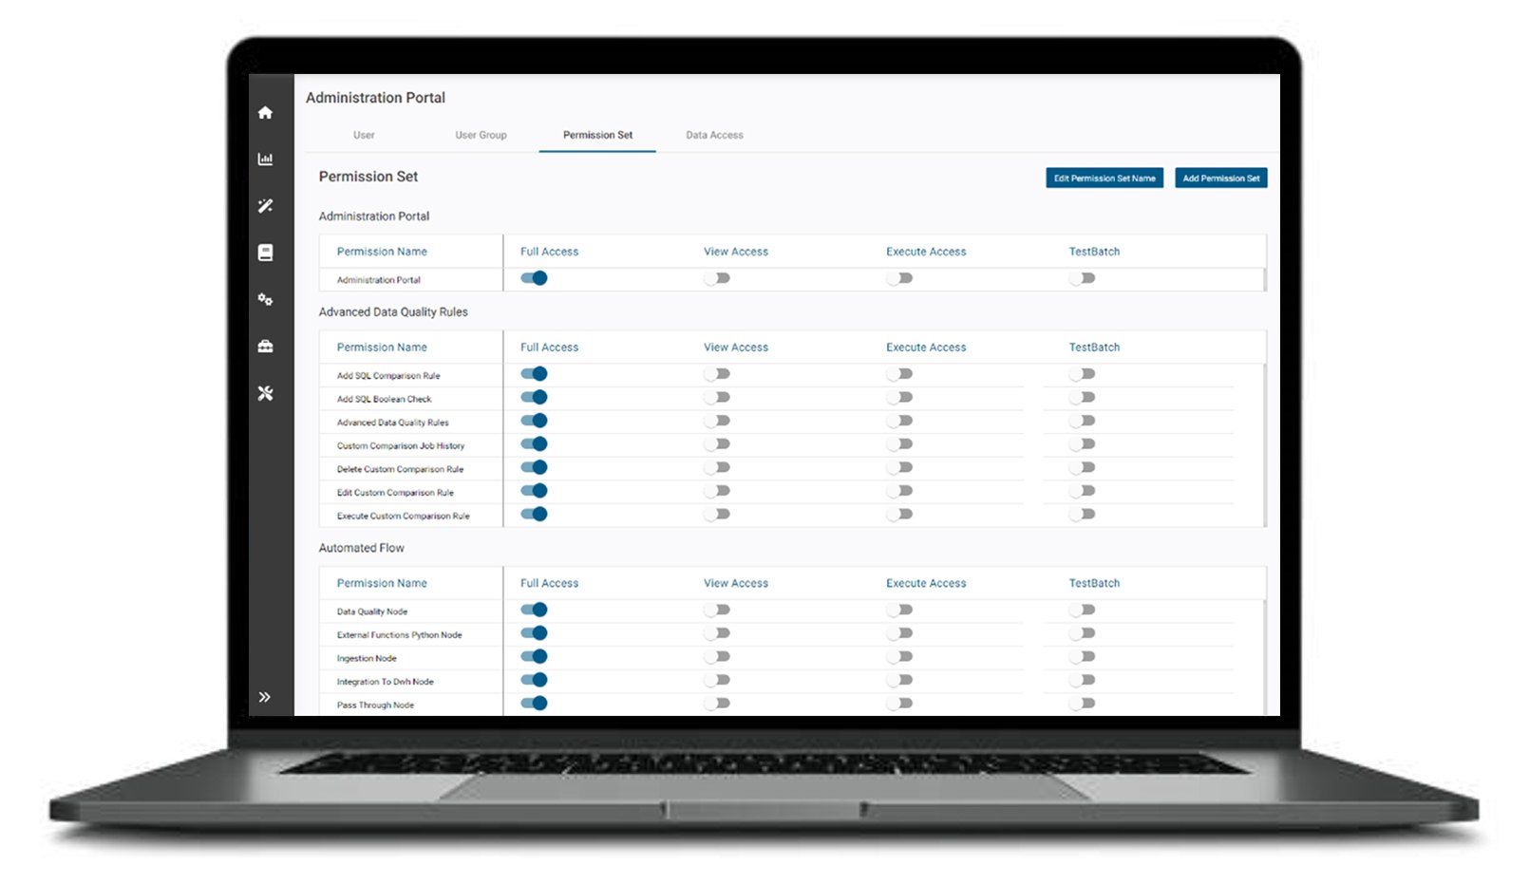Enable View Access for External Functions Python Node
This screenshot has width=1529, height=884.
click(x=717, y=633)
